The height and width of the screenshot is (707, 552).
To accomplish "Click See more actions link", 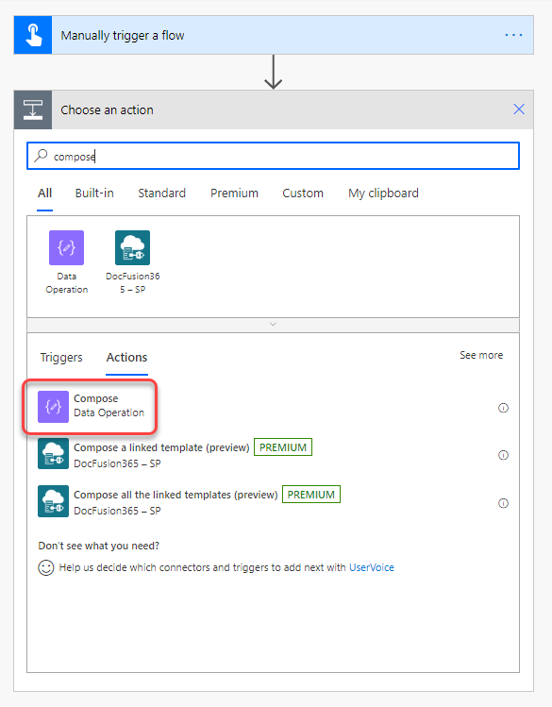I will [481, 355].
